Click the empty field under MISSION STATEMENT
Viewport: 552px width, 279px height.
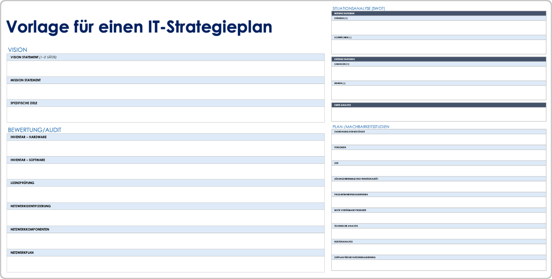(x=166, y=92)
